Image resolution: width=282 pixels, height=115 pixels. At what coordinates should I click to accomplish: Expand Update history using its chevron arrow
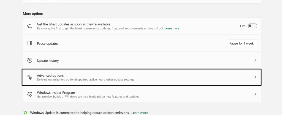(x=255, y=60)
